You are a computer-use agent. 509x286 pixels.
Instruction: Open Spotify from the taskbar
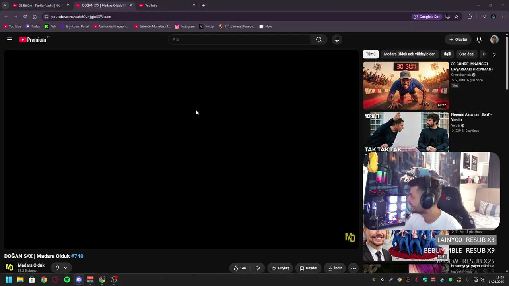(x=67, y=280)
